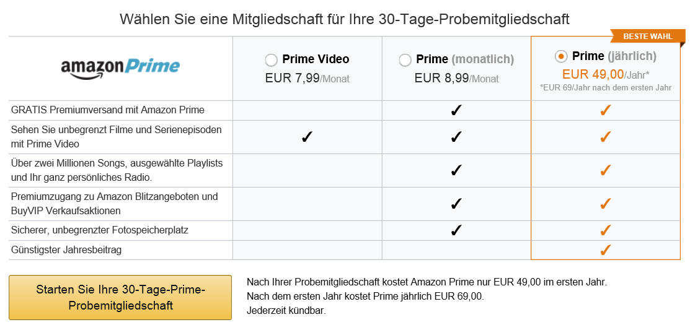Viewport: 690px width, 330px height.
Task: Click orange yearly checkmark in the Blitzangebote row
Action: (606, 204)
